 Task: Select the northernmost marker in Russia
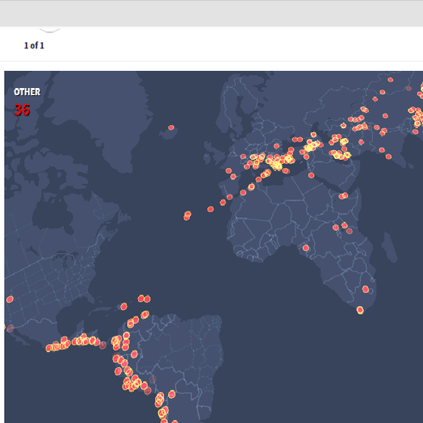click(391, 80)
